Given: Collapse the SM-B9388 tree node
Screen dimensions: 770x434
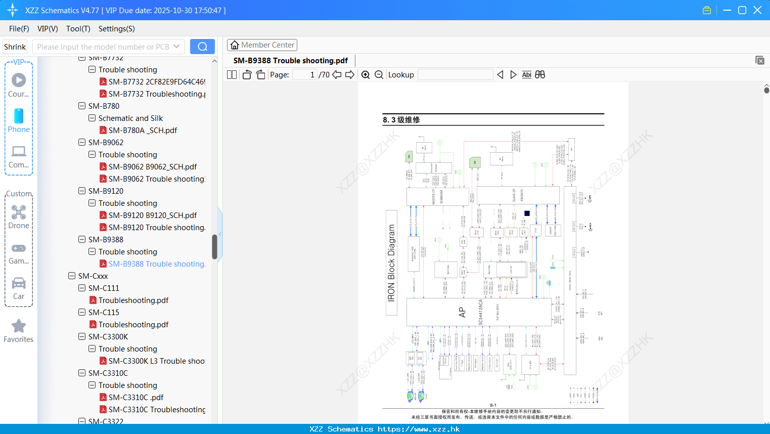Looking at the screenshot, I should 82,239.
